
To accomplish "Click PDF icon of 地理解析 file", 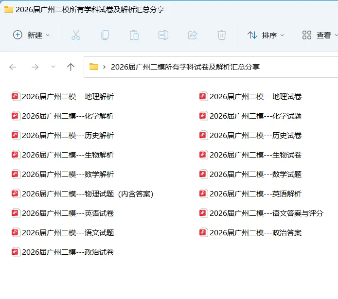I will (16, 97).
